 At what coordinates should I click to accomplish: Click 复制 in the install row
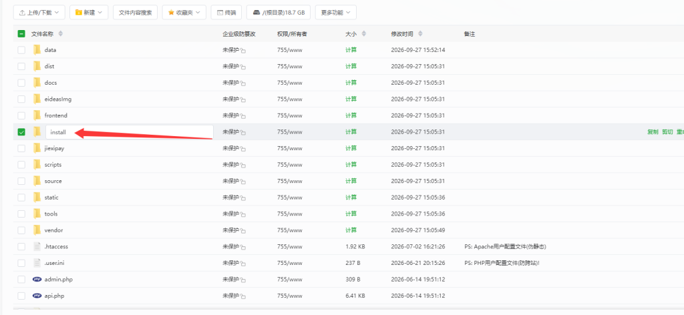click(653, 132)
